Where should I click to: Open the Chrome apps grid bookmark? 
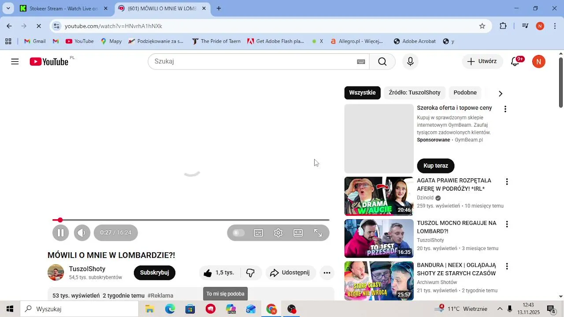click(x=8, y=41)
